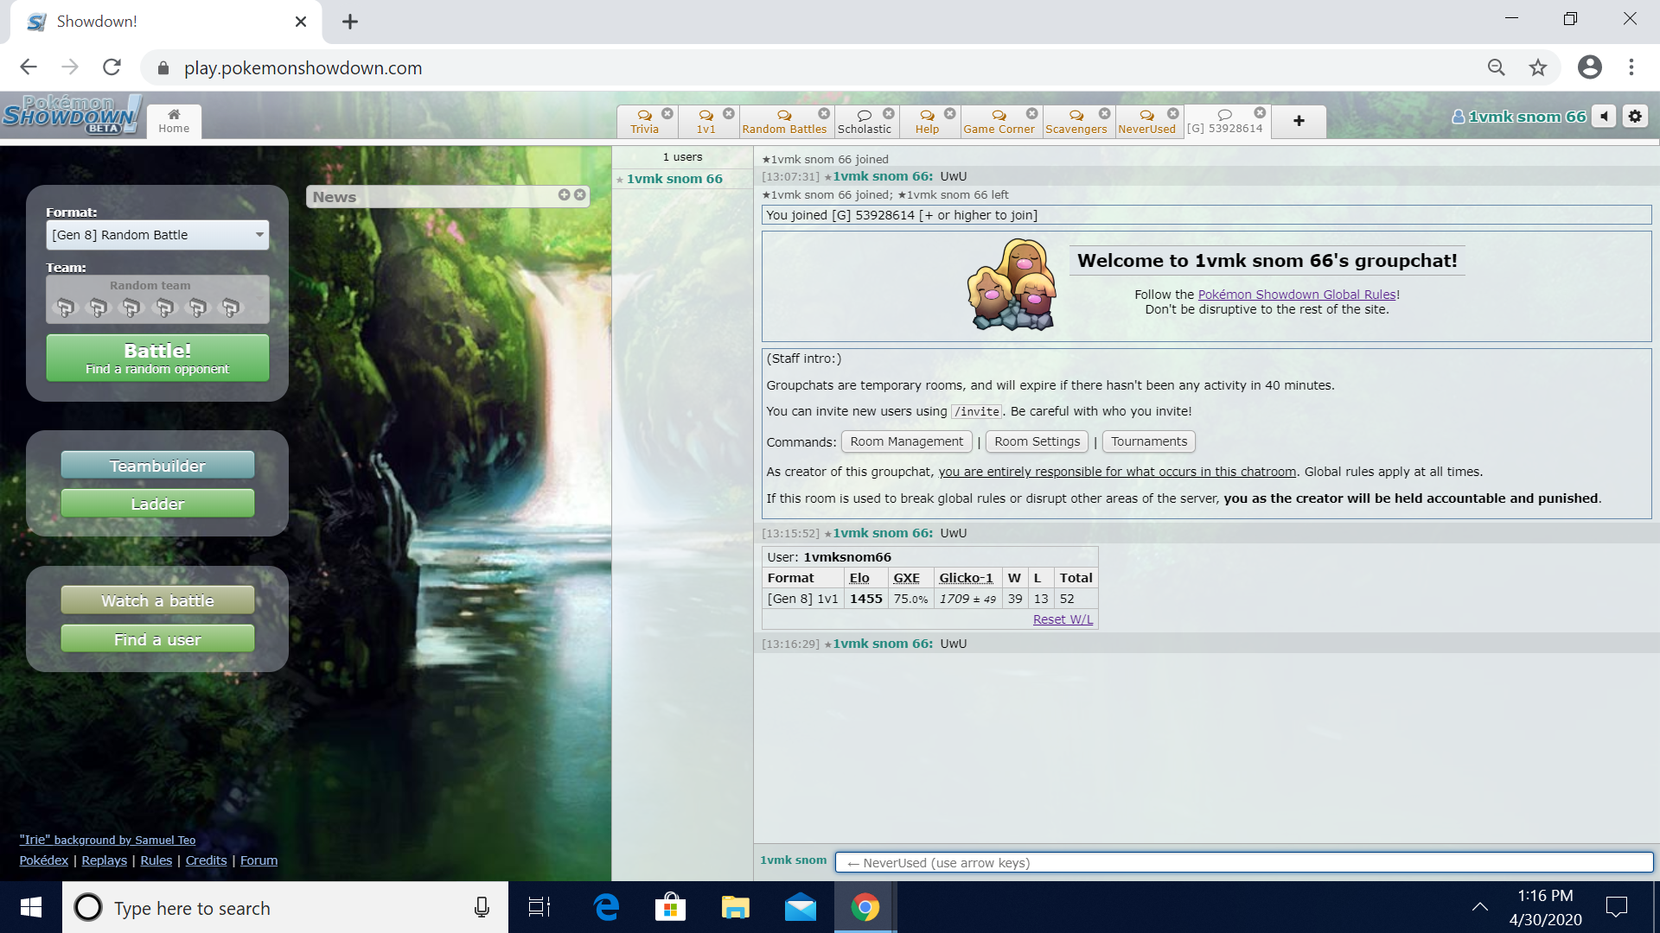Click the plus to join another room
The height and width of the screenshot is (933, 1660).
(1299, 121)
